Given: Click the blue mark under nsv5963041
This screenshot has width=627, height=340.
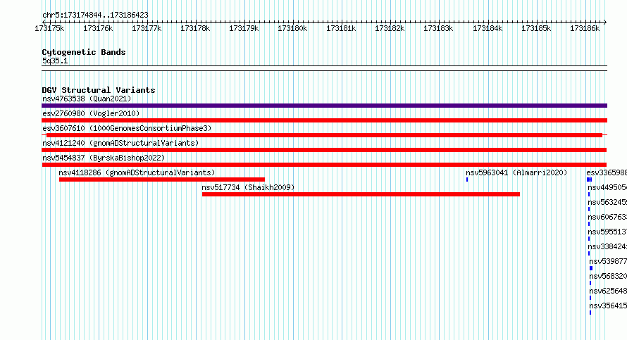Looking at the screenshot, I should (467, 180).
